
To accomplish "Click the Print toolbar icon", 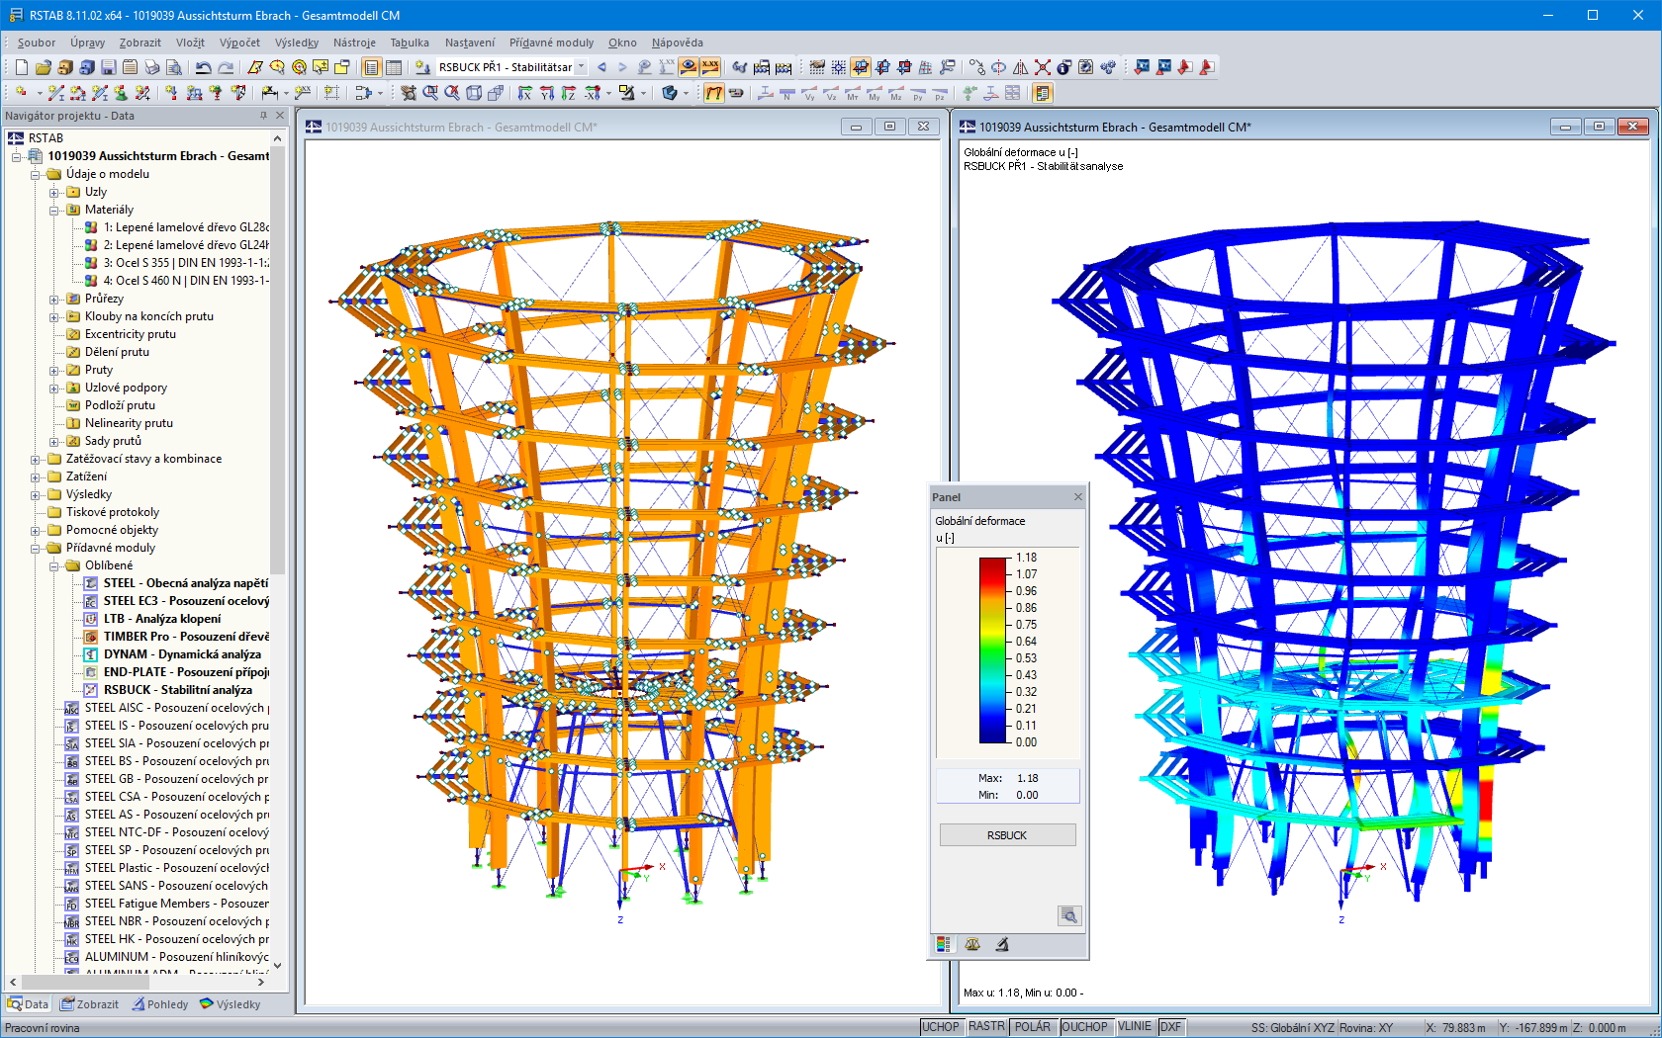I will [x=151, y=67].
